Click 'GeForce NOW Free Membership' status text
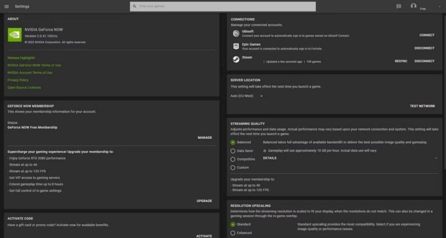 point(32,128)
